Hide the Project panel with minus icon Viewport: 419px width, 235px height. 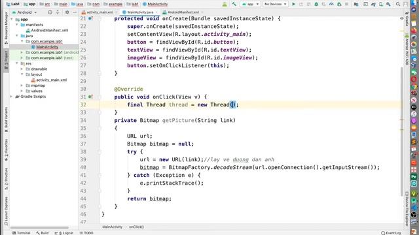[x=75, y=12]
